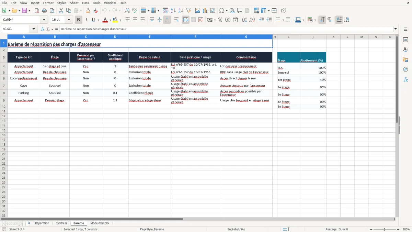Image resolution: width=412 pixels, height=232 pixels.
Task: Click Sort Descending icon
Action: pos(181,11)
